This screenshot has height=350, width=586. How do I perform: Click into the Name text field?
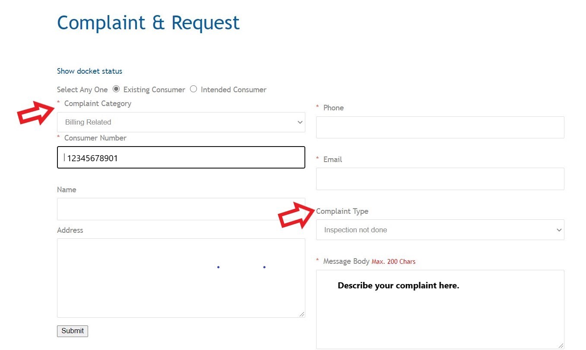coord(181,209)
